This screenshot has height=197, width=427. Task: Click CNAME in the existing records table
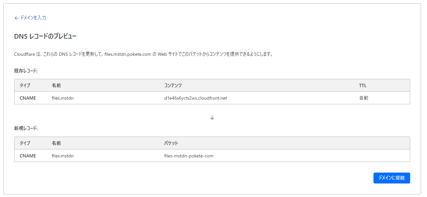[x=28, y=98]
